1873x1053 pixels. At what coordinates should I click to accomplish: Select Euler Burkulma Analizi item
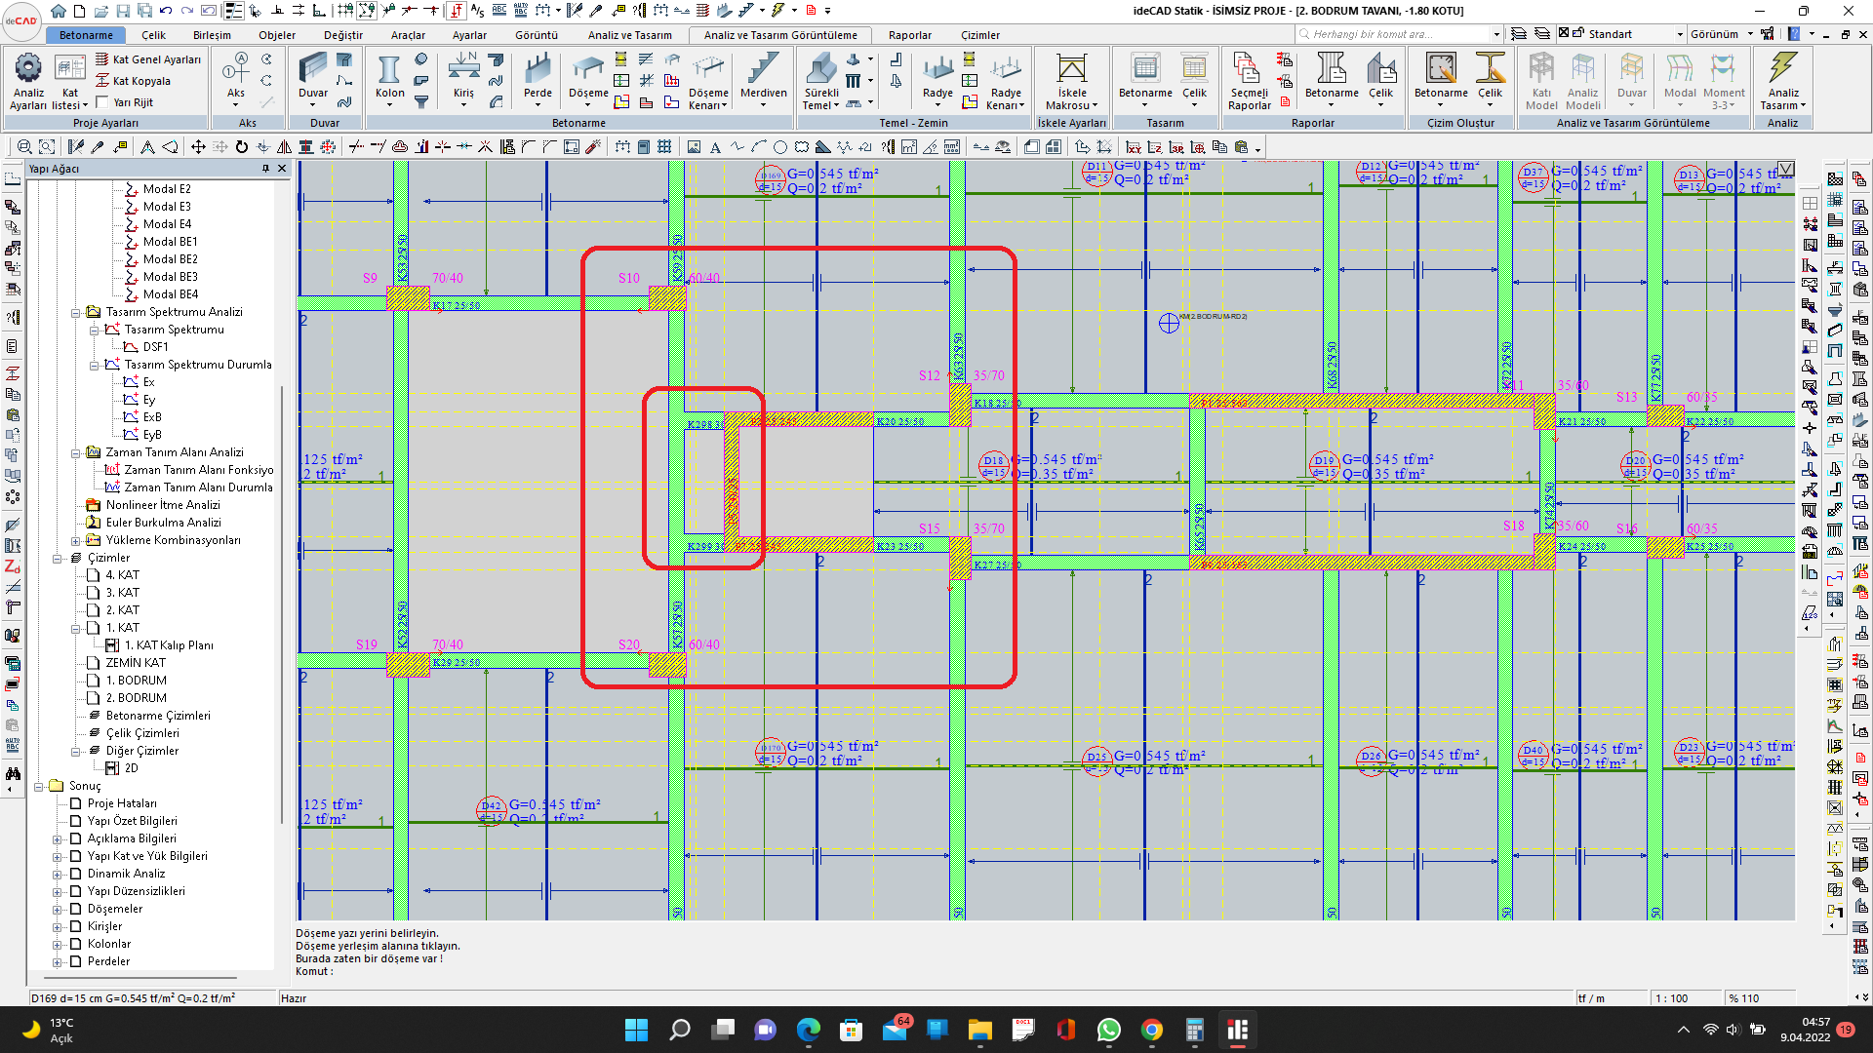[163, 523]
